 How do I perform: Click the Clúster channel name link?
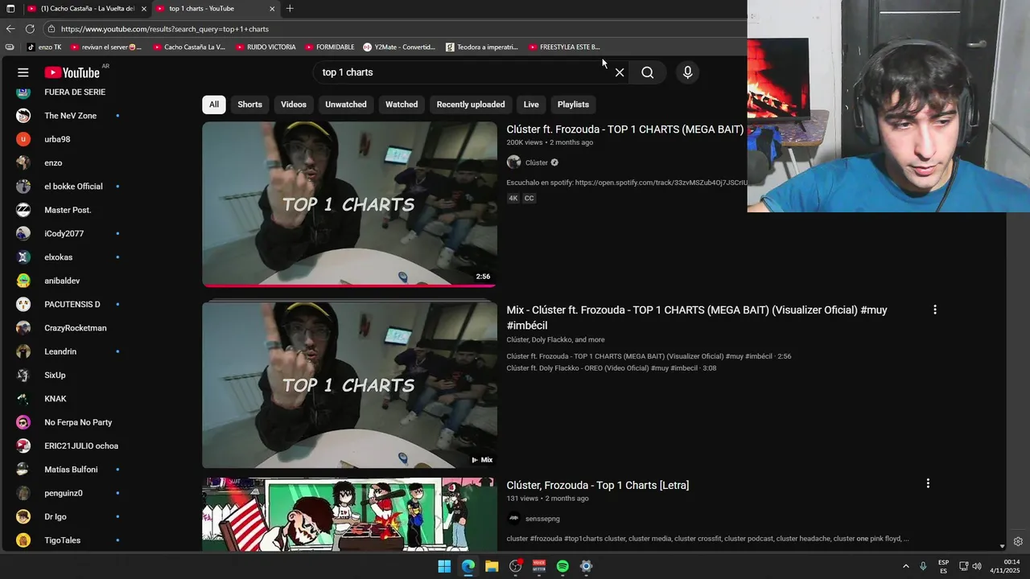click(x=537, y=162)
